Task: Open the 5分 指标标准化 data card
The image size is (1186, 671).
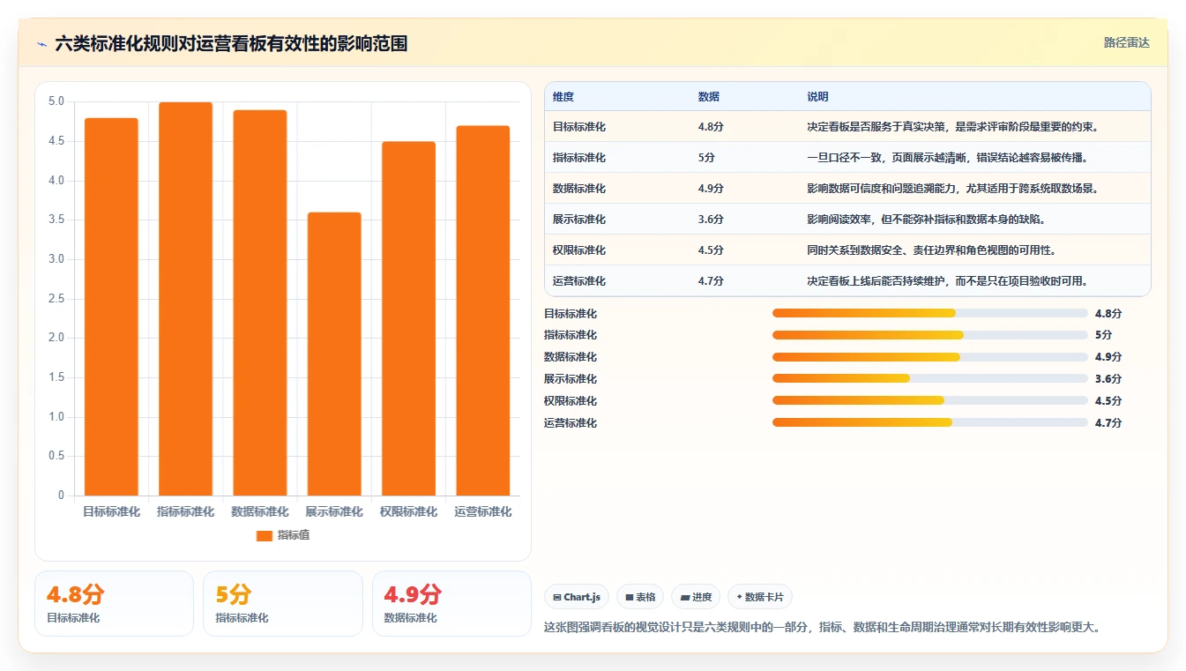Action: point(283,603)
